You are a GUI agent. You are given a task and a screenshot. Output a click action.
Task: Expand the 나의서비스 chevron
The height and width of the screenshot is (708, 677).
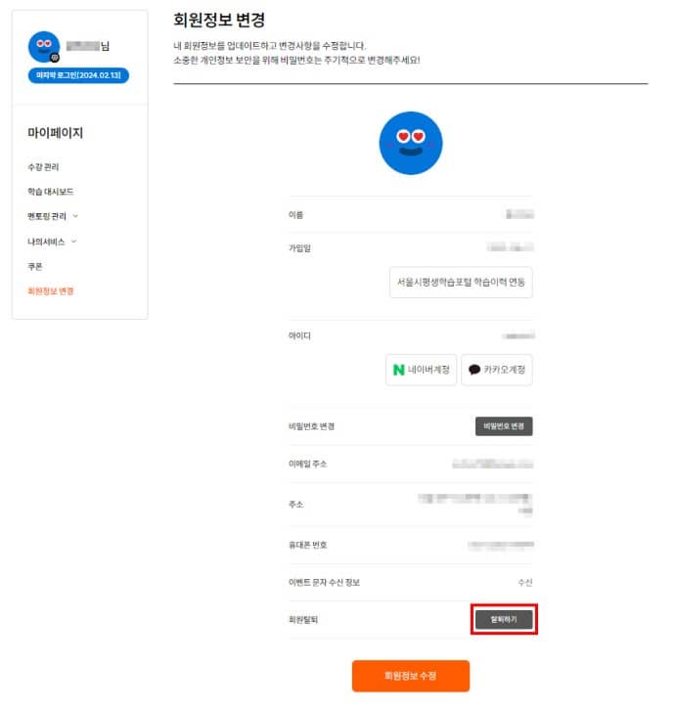[74, 242]
